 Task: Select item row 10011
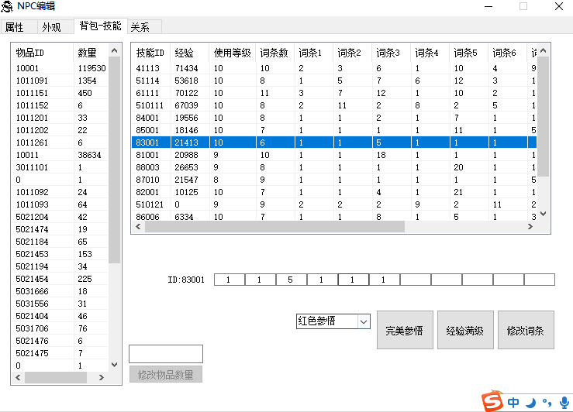(x=60, y=155)
